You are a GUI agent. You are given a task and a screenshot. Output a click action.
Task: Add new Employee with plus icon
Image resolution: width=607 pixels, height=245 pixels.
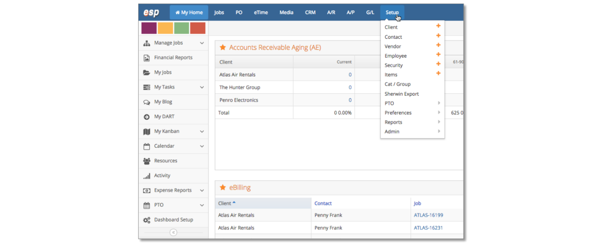(x=438, y=54)
